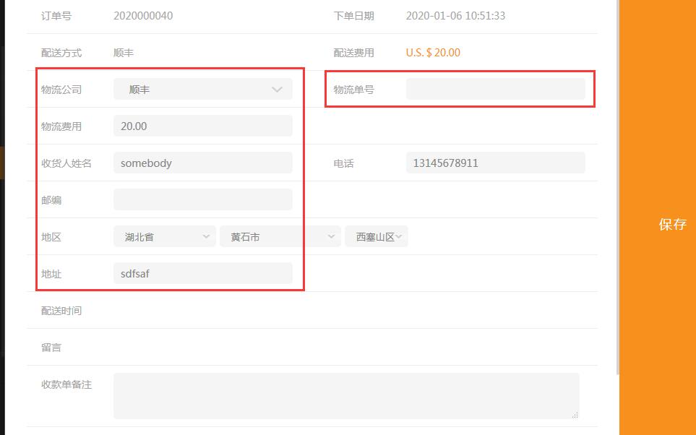
Task: Click the resize grip of 收款单备注 textarea
Action: coord(575,415)
